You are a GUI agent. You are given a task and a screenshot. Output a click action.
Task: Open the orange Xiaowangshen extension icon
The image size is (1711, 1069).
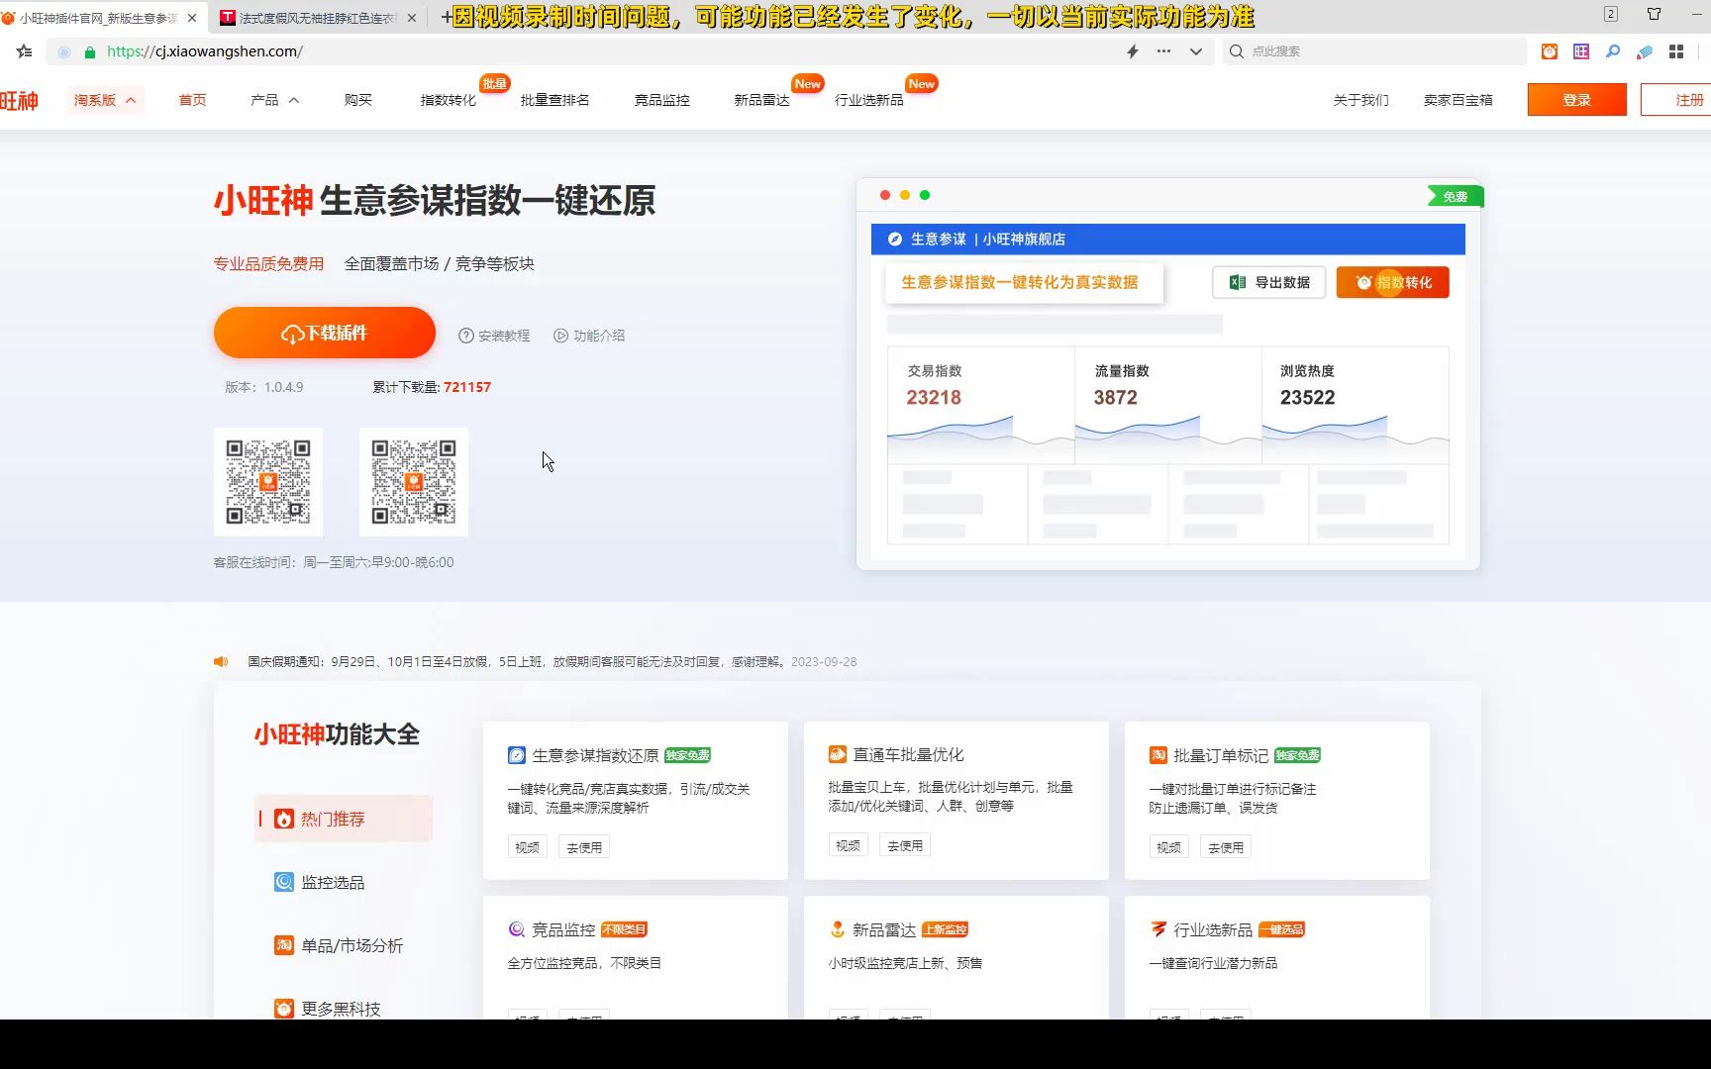click(x=1550, y=51)
